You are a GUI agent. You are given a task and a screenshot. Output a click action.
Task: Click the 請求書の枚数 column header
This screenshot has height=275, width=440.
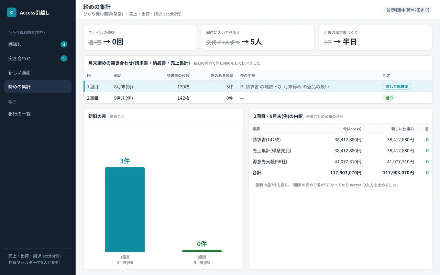click(x=178, y=76)
